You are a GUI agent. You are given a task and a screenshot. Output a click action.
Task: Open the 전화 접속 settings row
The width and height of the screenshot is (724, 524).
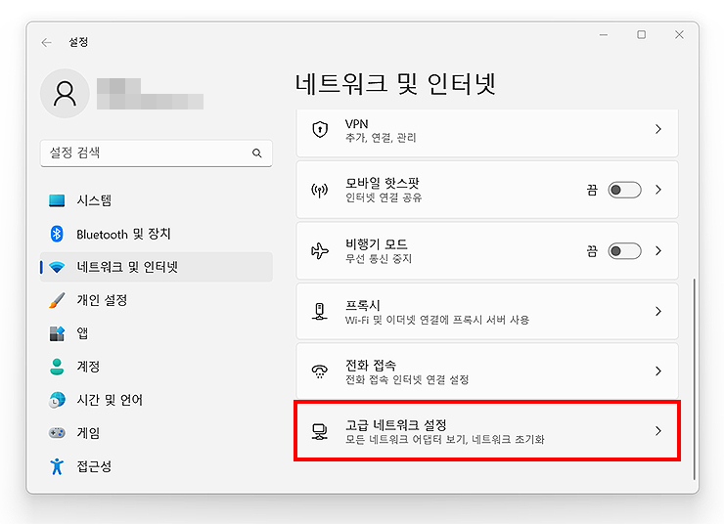click(487, 371)
